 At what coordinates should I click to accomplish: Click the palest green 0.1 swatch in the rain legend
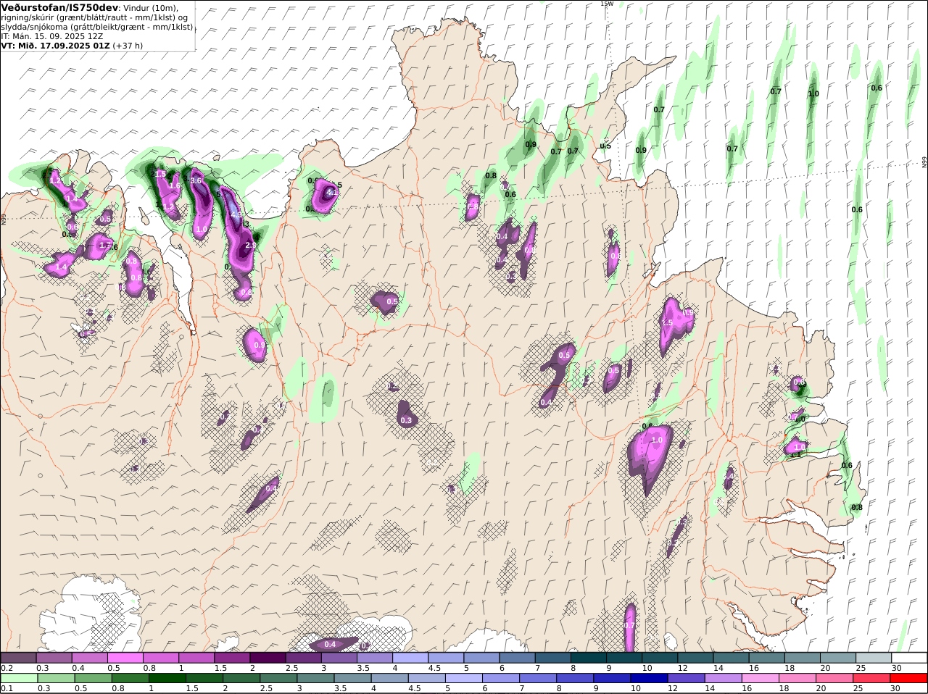(18, 678)
